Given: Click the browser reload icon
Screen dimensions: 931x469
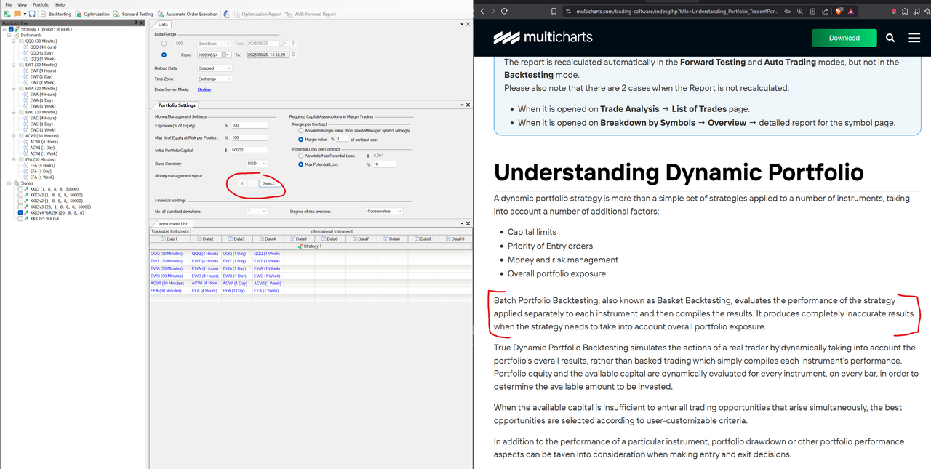Looking at the screenshot, I should click(x=504, y=11).
